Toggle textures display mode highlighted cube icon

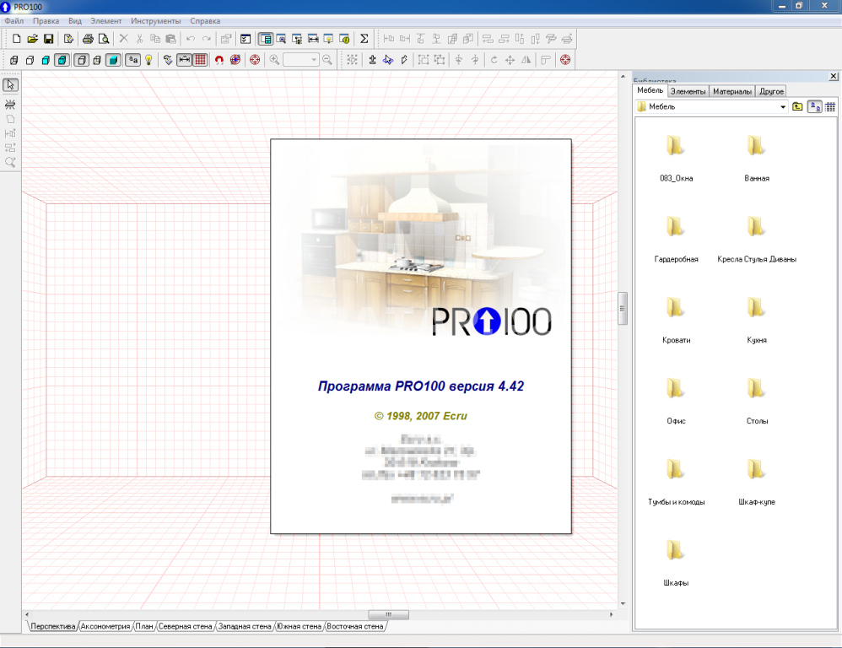[62, 60]
